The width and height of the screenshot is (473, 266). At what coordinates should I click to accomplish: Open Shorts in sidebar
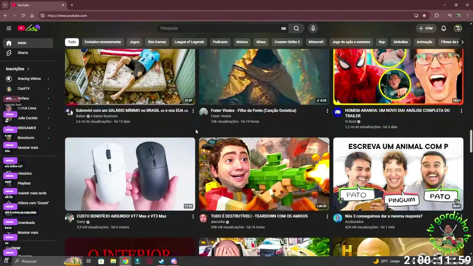pyautogui.click(x=28, y=53)
